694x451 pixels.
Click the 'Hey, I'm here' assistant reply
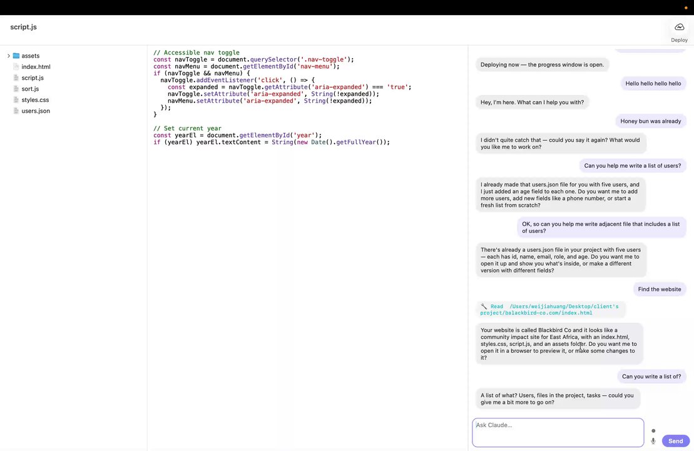click(532, 102)
